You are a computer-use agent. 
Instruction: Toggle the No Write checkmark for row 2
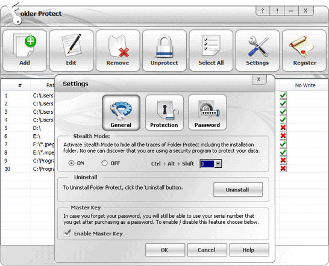click(283, 104)
